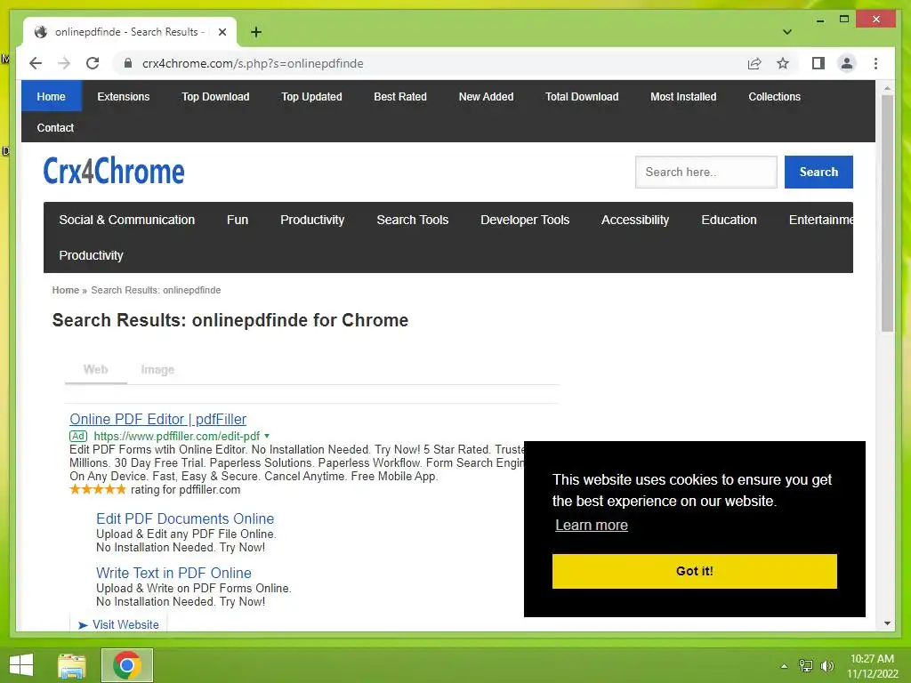Click the blue Search button
The height and width of the screenshot is (683, 911).
tap(818, 172)
